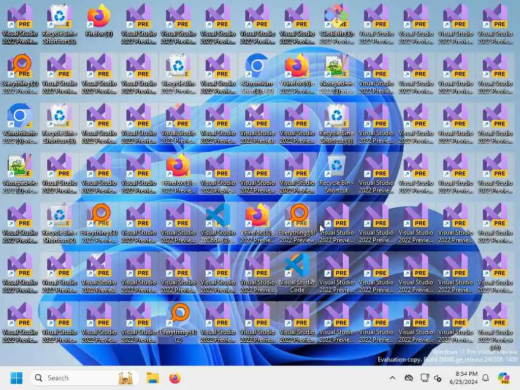Select the Firefox (5) desktop shortcut
This screenshot has height=390, width=520.
click(178, 173)
